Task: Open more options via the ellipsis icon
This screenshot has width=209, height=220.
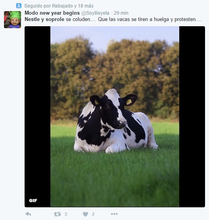Action: 114,214
